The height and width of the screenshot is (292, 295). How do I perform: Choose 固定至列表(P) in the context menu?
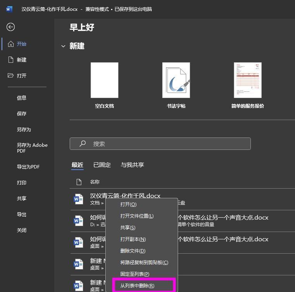coord(142,274)
